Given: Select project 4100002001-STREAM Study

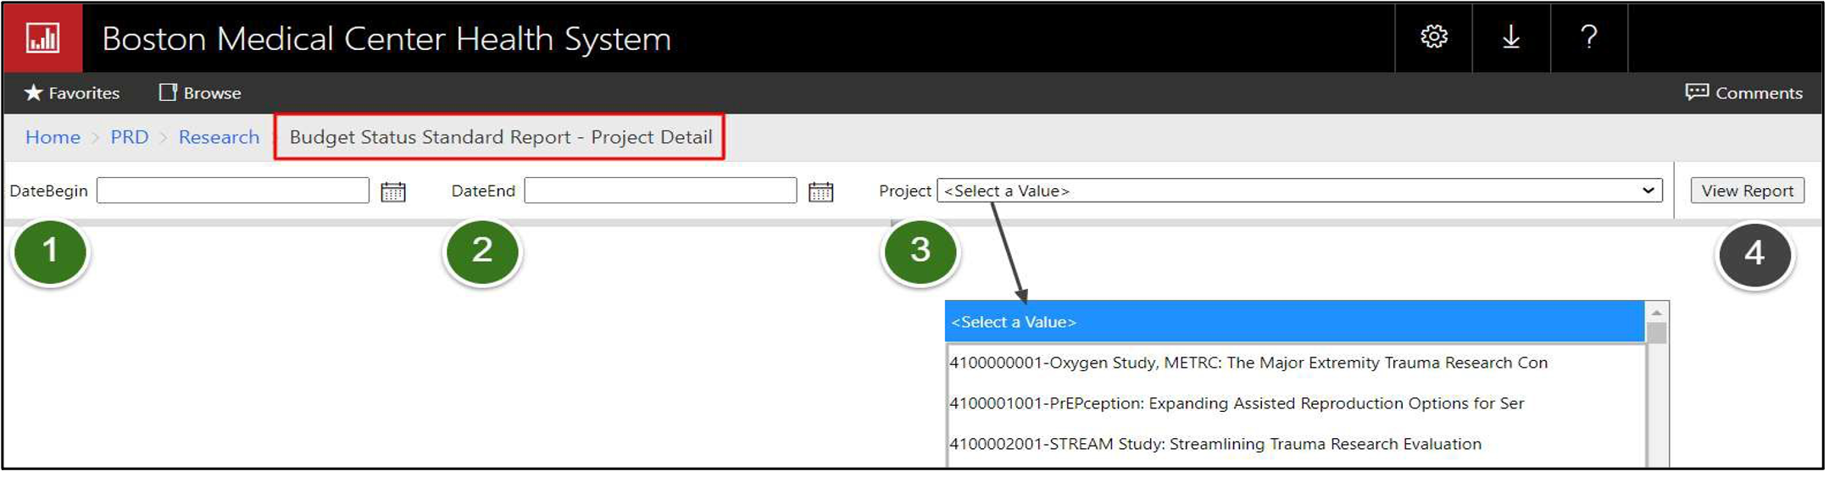Looking at the screenshot, I should pyautogui.click(x=1294, y=444).
